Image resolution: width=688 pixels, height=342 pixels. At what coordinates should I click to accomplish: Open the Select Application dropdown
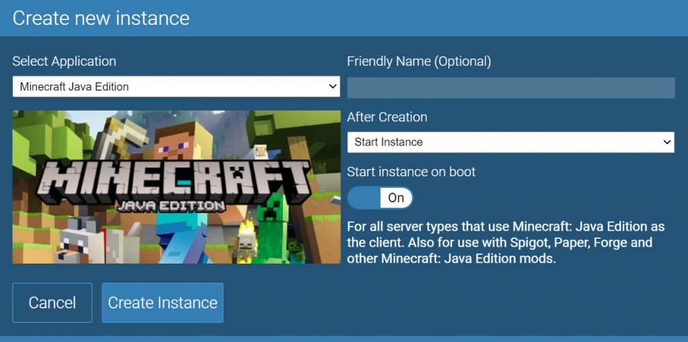[x=176, y=87]
